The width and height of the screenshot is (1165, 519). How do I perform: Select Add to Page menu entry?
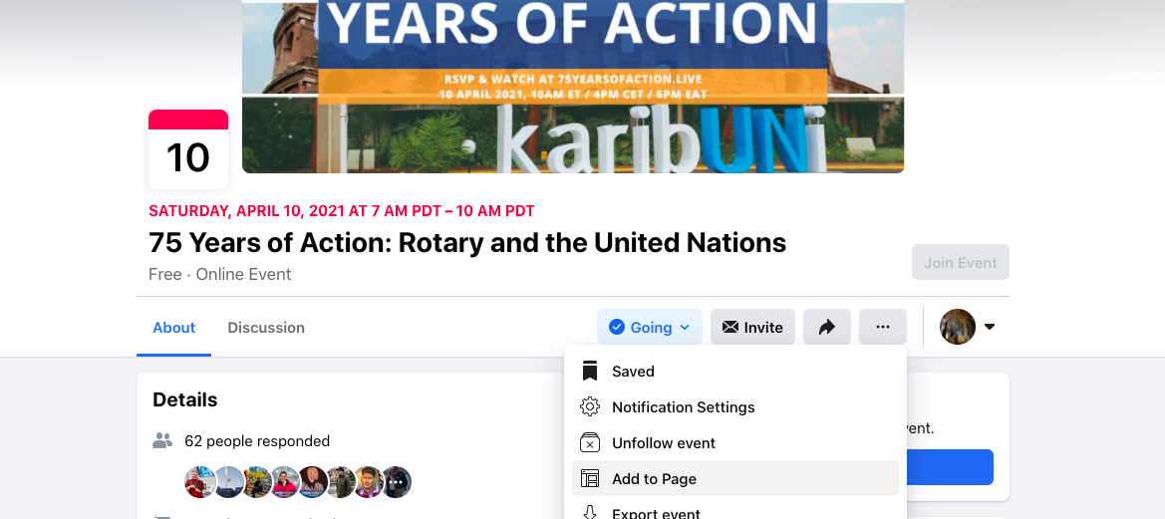click(654, 479)
